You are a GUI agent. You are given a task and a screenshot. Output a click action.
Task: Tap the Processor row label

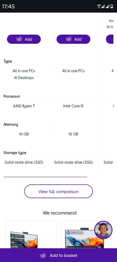(x=12, y=96)
